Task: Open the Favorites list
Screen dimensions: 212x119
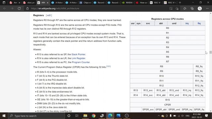Action: (x=185, y=9)
